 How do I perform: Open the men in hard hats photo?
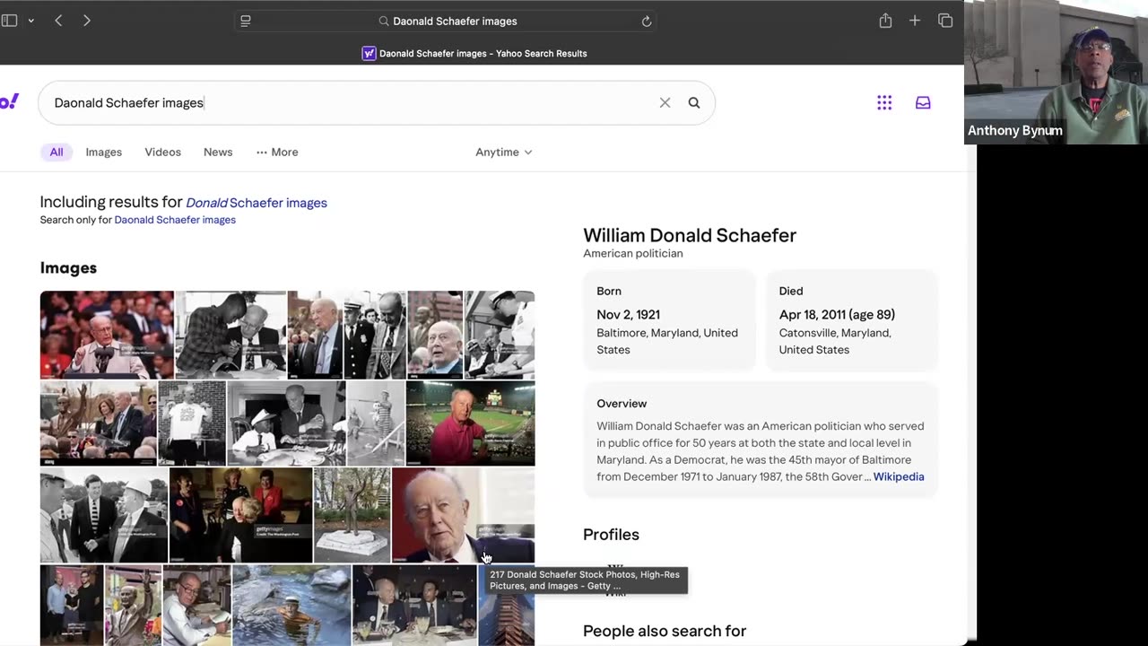(104, 515)
